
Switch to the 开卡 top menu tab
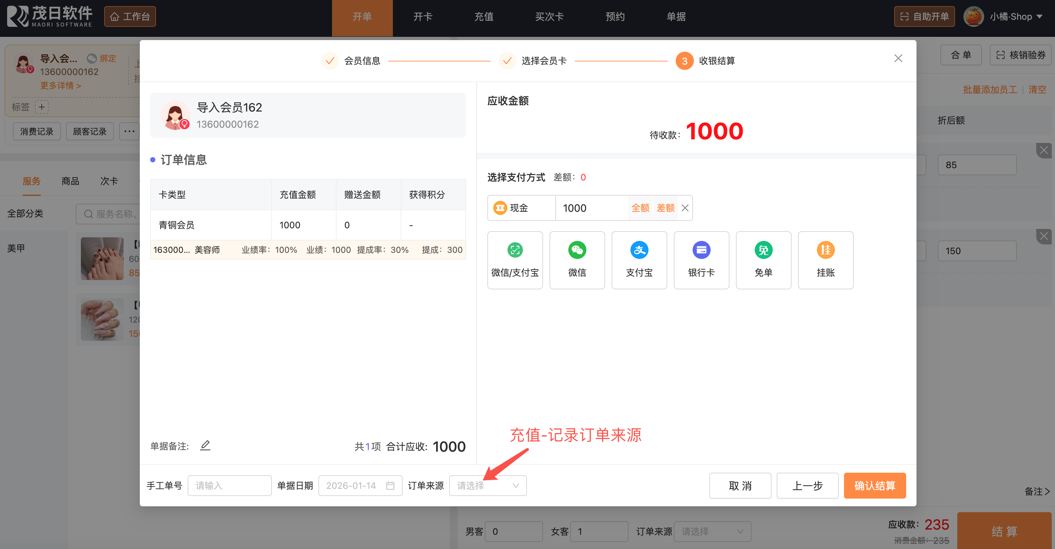[x=423, y=17]
